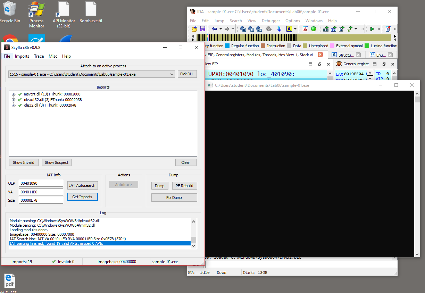Click binoculars byte sequence search icon

tap(259, 29)
